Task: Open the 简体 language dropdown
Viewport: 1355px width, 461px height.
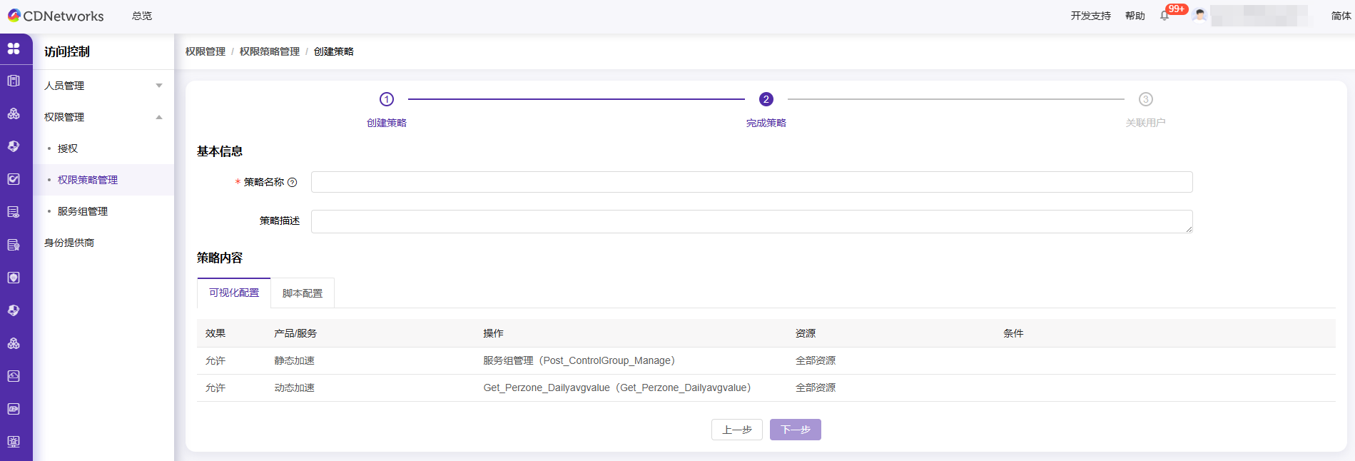Action: click(1340, 16)
